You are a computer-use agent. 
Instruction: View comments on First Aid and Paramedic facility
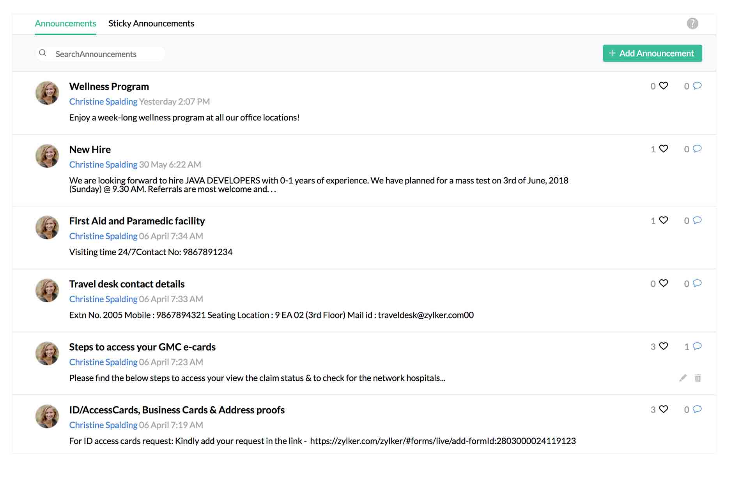(698, 220)
